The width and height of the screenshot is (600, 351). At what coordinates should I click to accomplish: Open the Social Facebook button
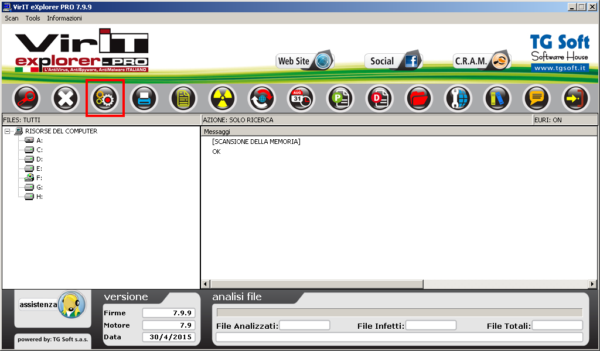pyautogui.click(x=393, y=61)
